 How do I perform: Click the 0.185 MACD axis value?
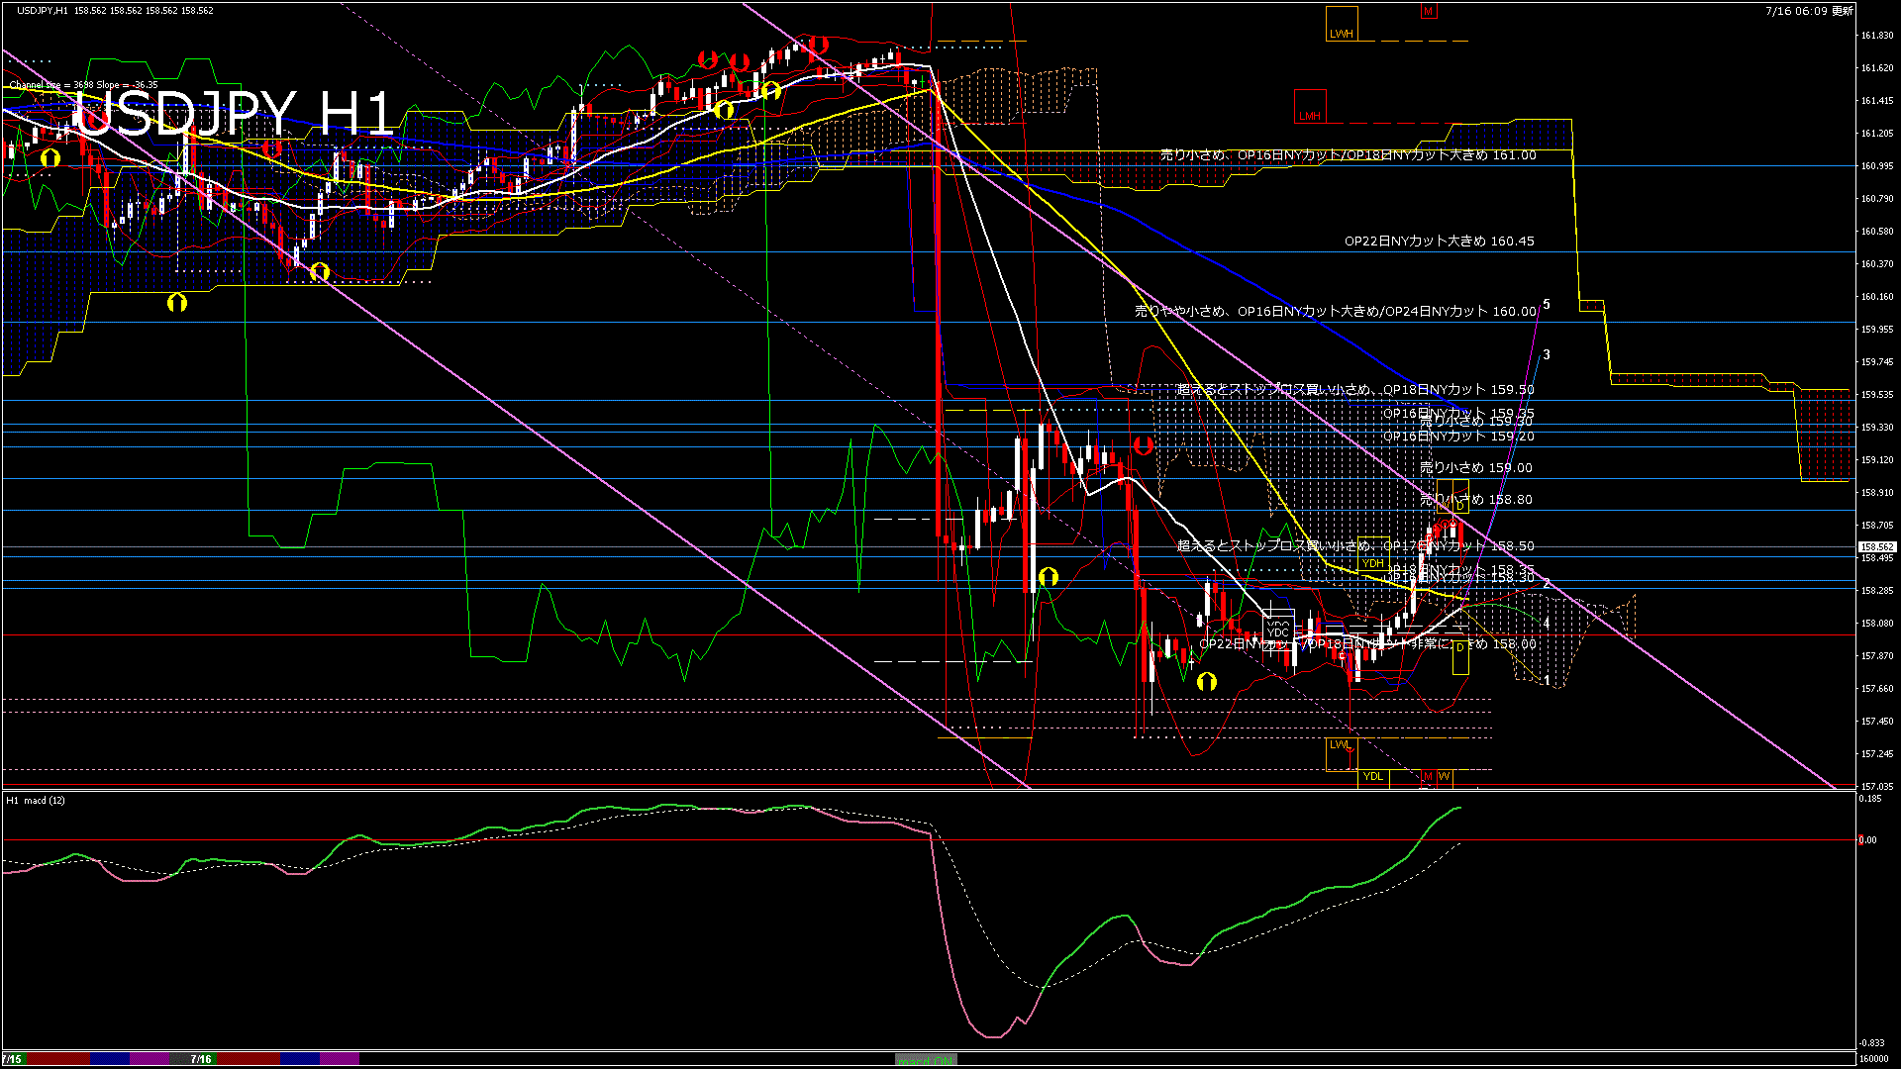pyautogui.click(x=1870, y=798)
